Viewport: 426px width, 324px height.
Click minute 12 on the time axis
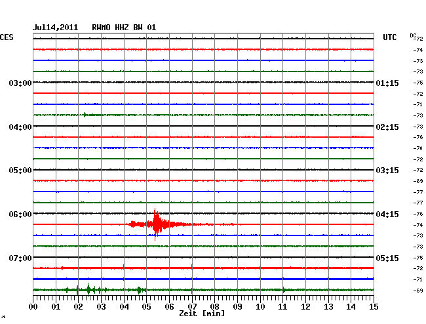pyautogui.click(x=305, y=306)
